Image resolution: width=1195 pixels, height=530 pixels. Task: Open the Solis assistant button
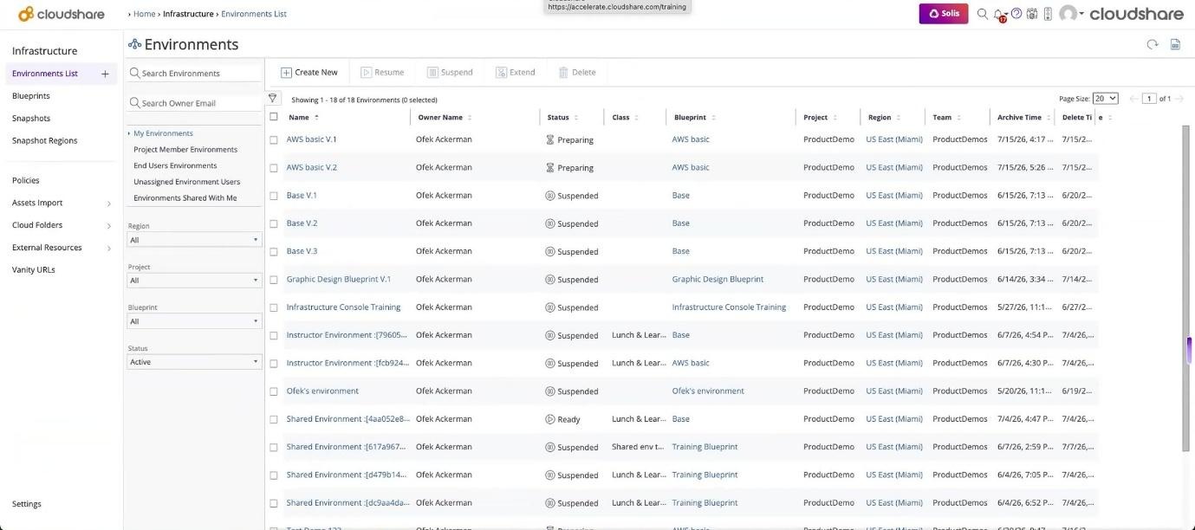pyautogui.click(x=944, y=14)
